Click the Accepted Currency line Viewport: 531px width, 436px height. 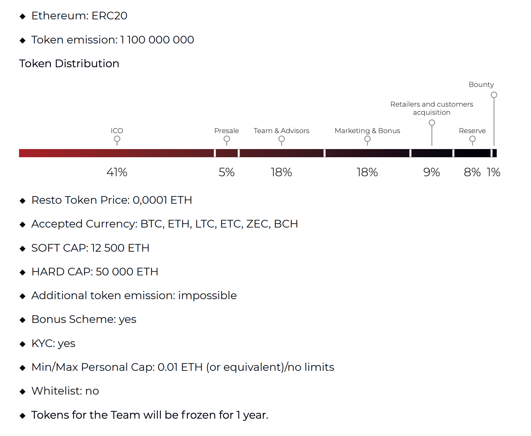tap(165, 224)
